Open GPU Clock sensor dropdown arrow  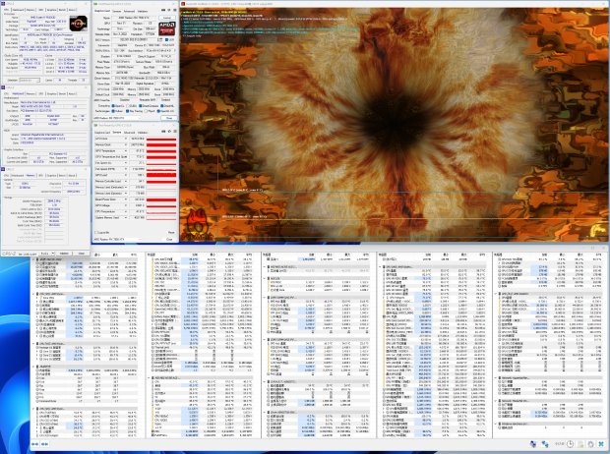[126, 139]
